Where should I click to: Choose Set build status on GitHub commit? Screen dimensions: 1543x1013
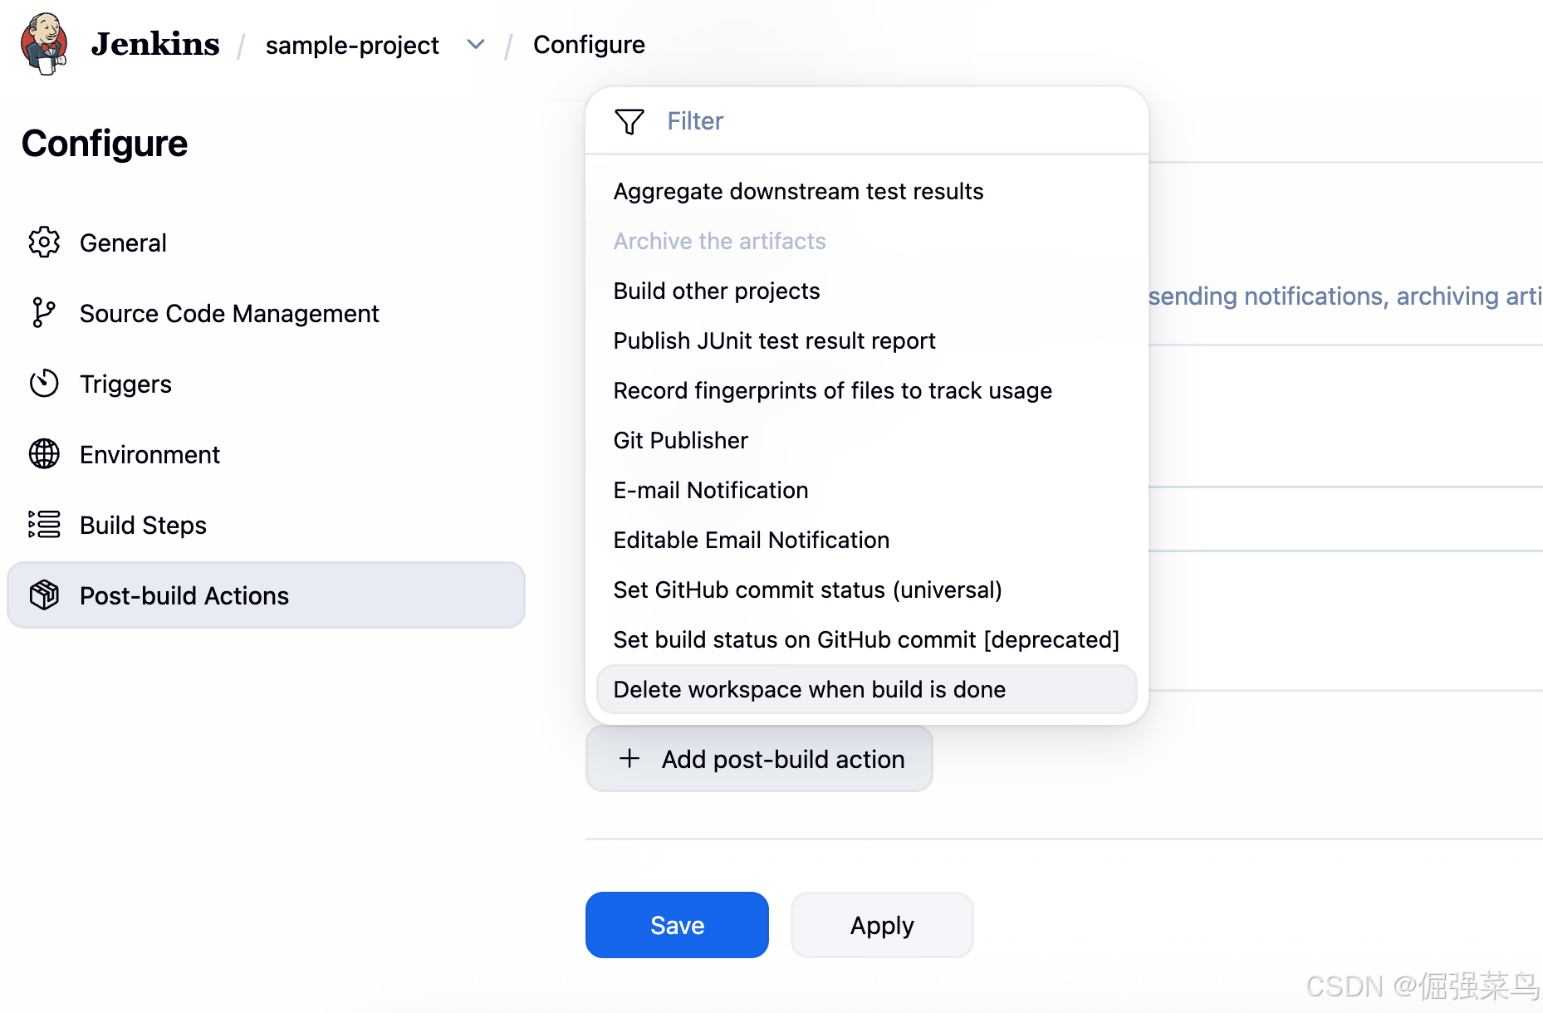(866, 639)
